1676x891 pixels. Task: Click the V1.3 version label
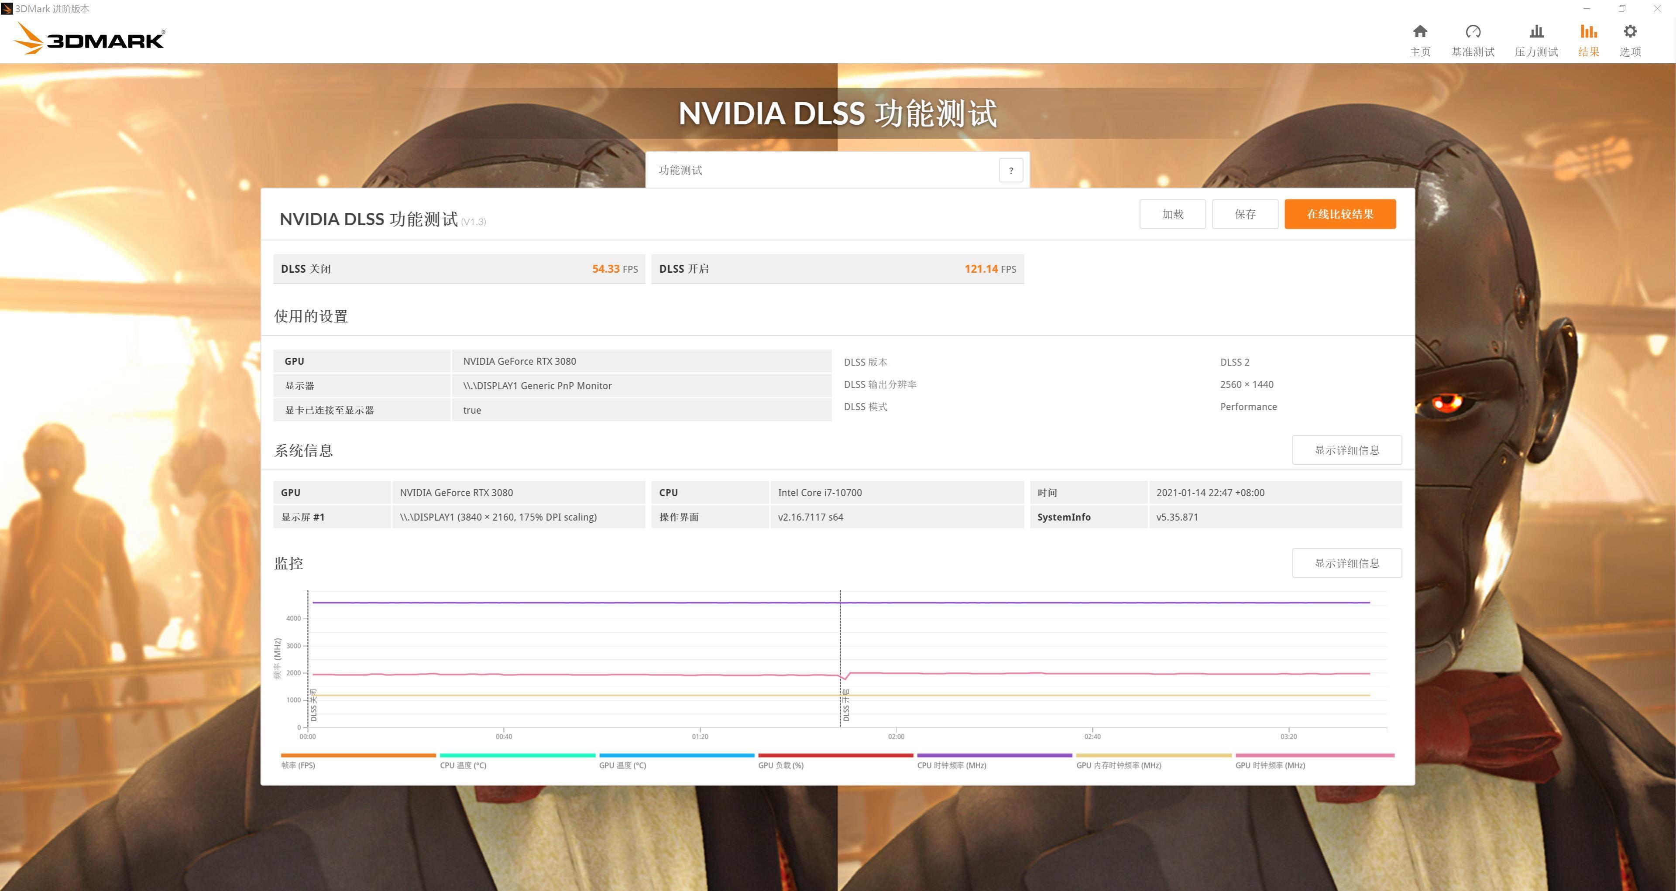pos(473,222)
